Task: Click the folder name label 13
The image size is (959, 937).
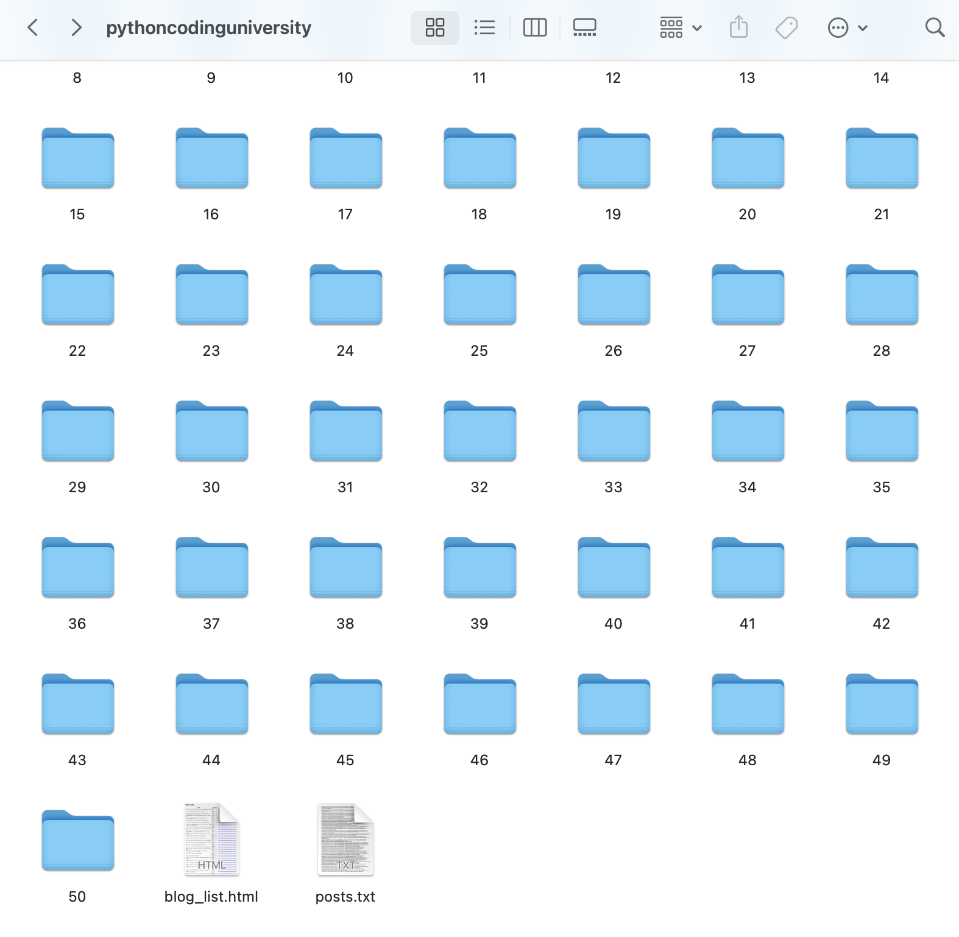Action: click(x=748, y=78)
